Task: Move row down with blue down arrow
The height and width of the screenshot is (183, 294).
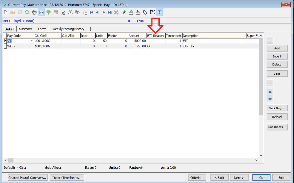Action: 270,99
